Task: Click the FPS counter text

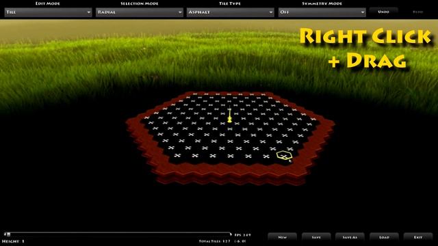Action: 243,235
